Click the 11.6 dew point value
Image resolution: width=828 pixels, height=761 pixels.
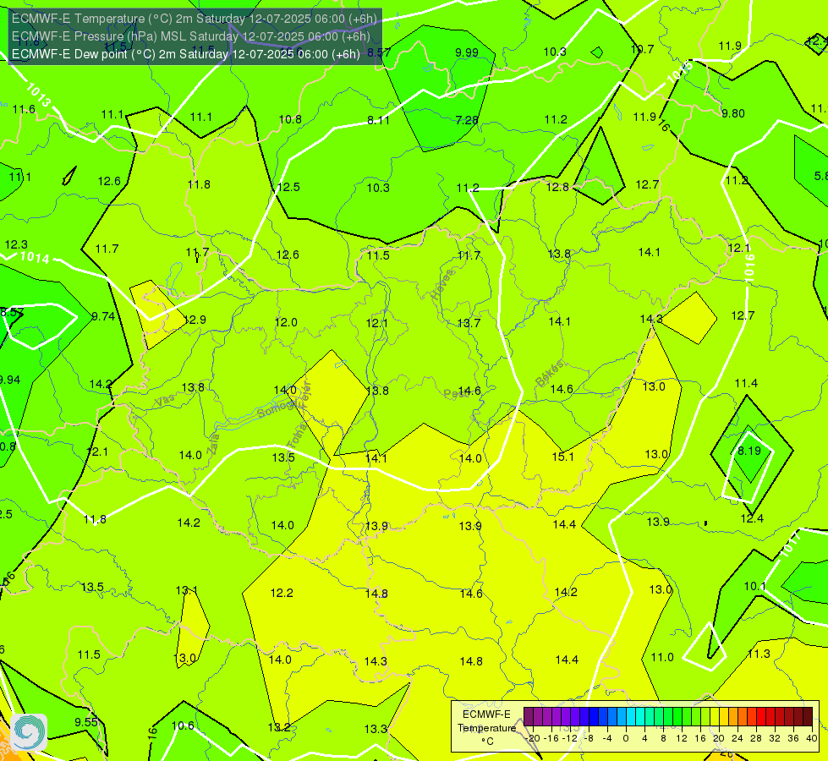click(x=24, y=109)
